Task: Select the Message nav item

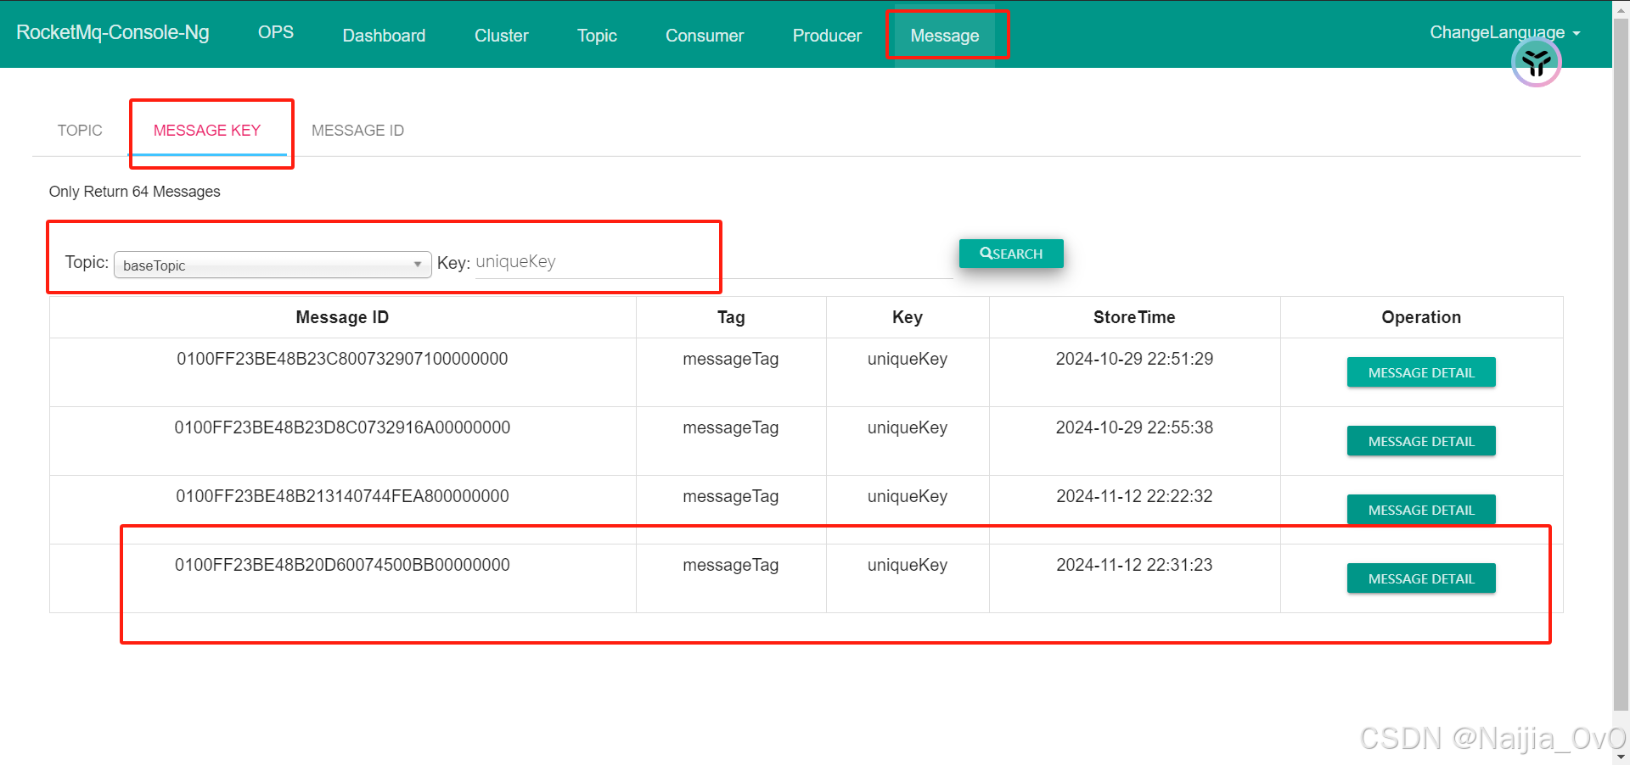Action: [x=945, y=36]
